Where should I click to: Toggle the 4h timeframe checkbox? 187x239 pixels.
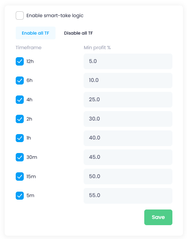(20, 100)
